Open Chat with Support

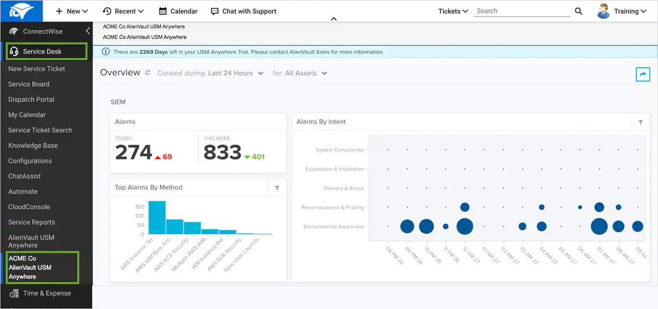tap(244, 11)
